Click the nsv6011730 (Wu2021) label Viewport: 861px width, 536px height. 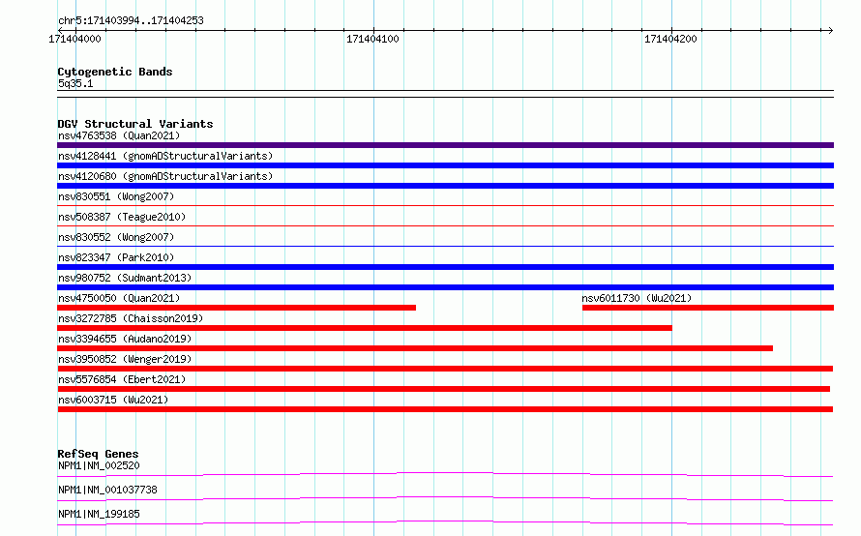637,298
